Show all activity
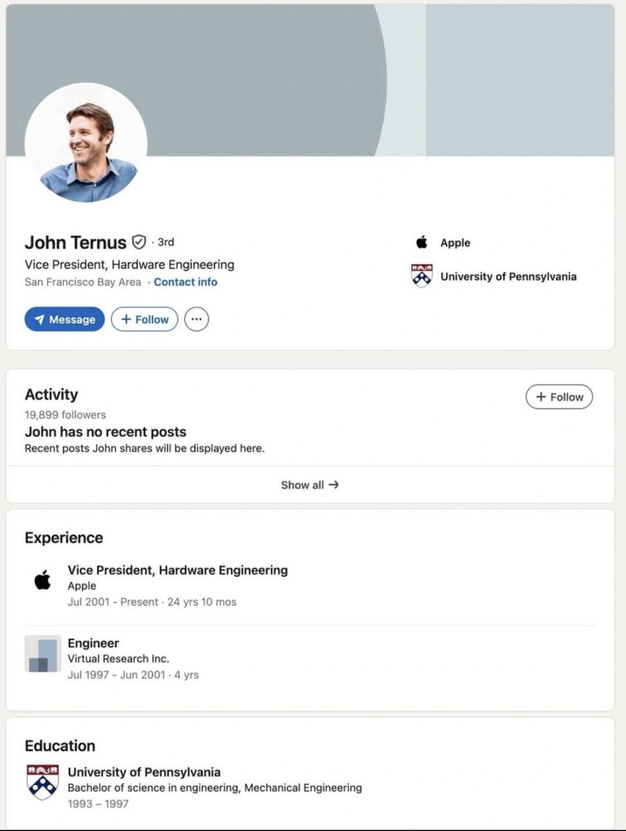This screenshot has width=626, height=831. coord(310,485)
